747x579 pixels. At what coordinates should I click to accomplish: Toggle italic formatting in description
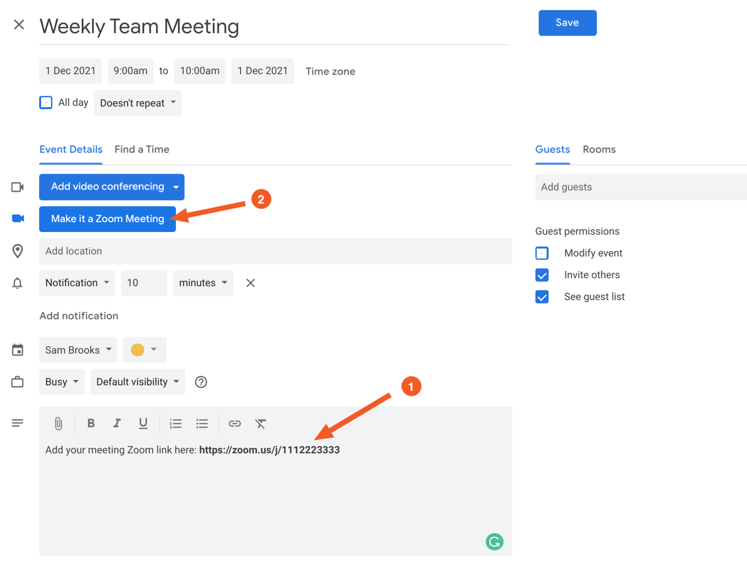(117, 423)
